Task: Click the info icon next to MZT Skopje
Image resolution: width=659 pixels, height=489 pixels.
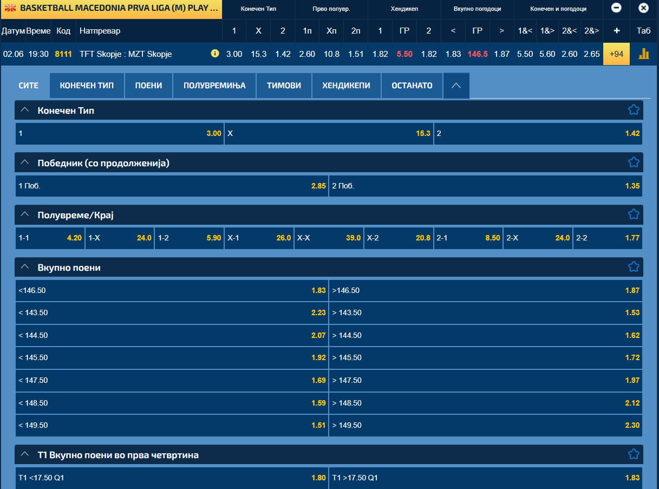Action: pos(215,54)
